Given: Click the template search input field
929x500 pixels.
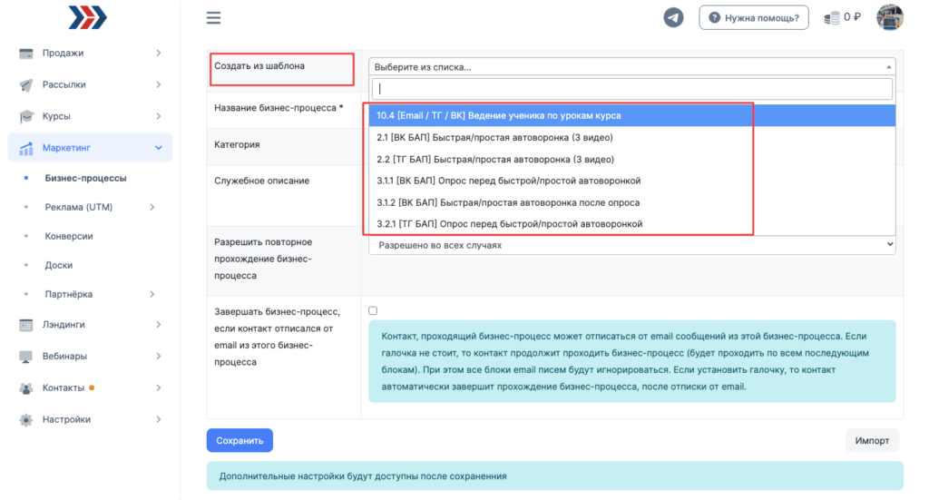Looking at the screenshot, I should tap(631, 89).
